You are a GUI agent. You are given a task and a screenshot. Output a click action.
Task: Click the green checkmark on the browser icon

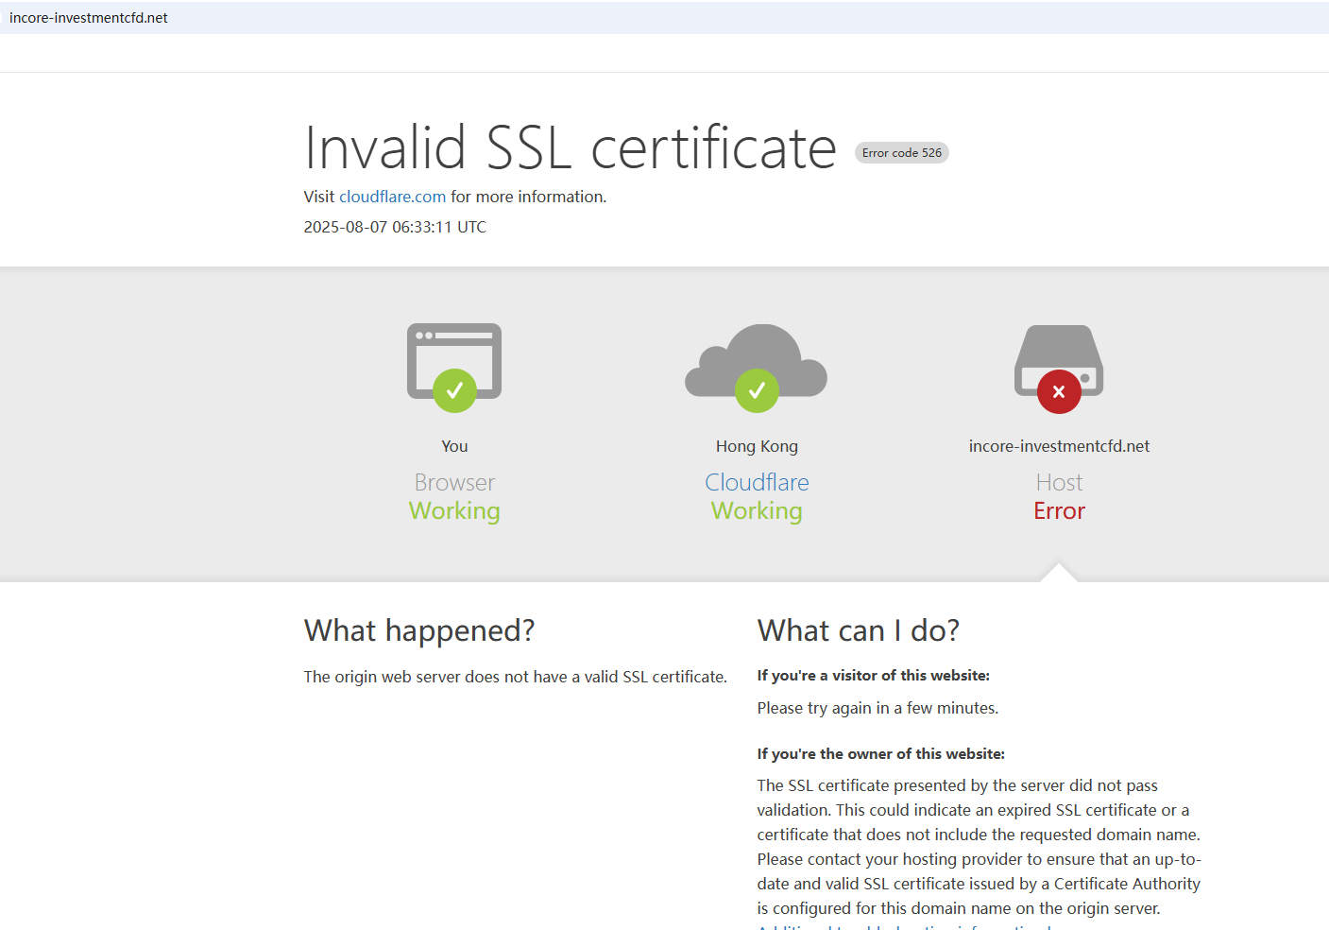click(x=454, y=390)
